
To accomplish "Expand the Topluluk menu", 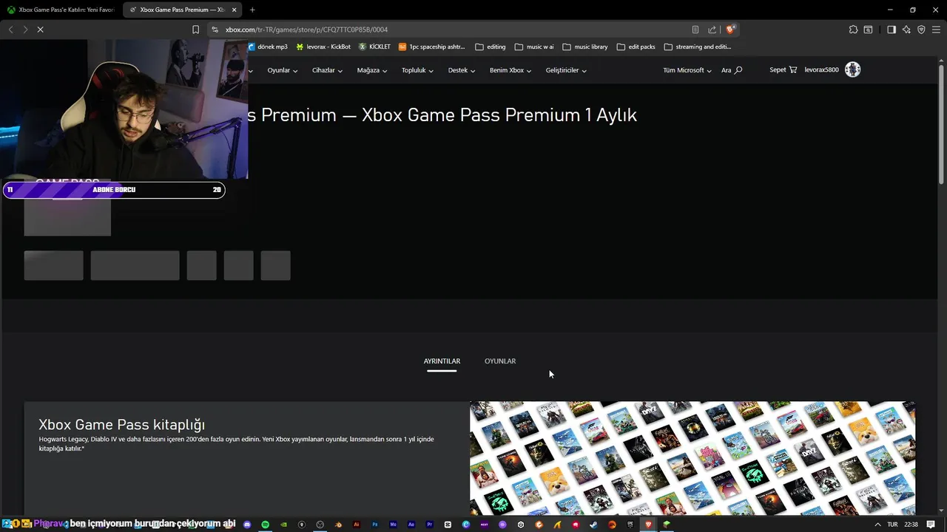I will point(418,70).
